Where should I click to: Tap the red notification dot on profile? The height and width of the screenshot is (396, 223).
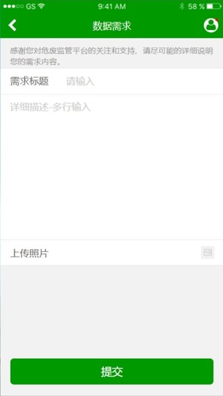pyautogui.click(x=217, y=19)
